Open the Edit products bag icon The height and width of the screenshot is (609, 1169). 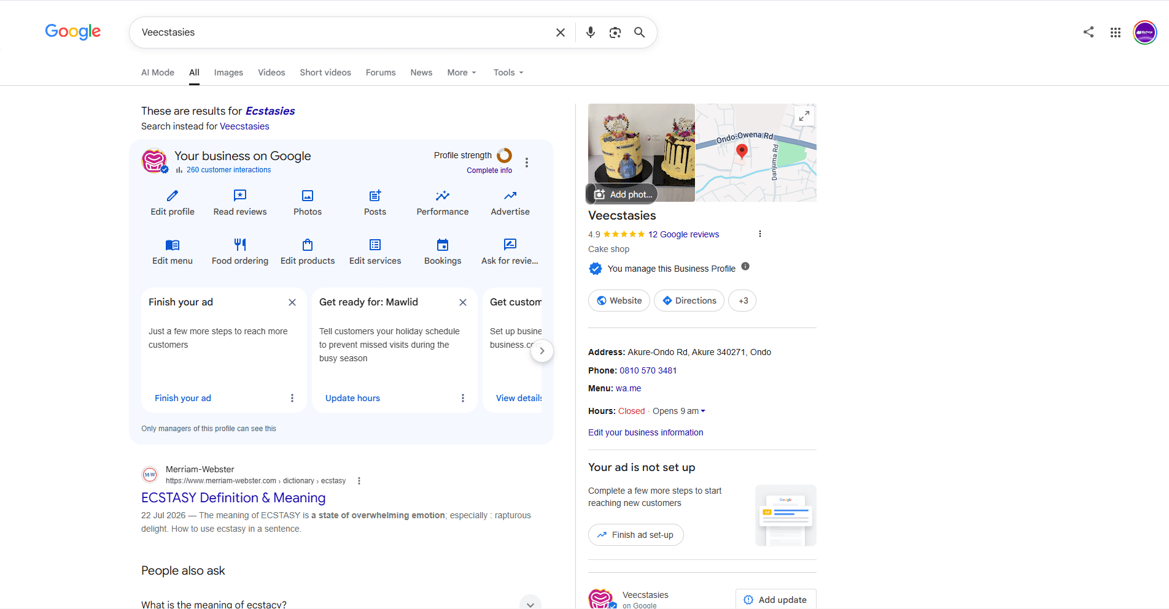[x=308, y=245]
